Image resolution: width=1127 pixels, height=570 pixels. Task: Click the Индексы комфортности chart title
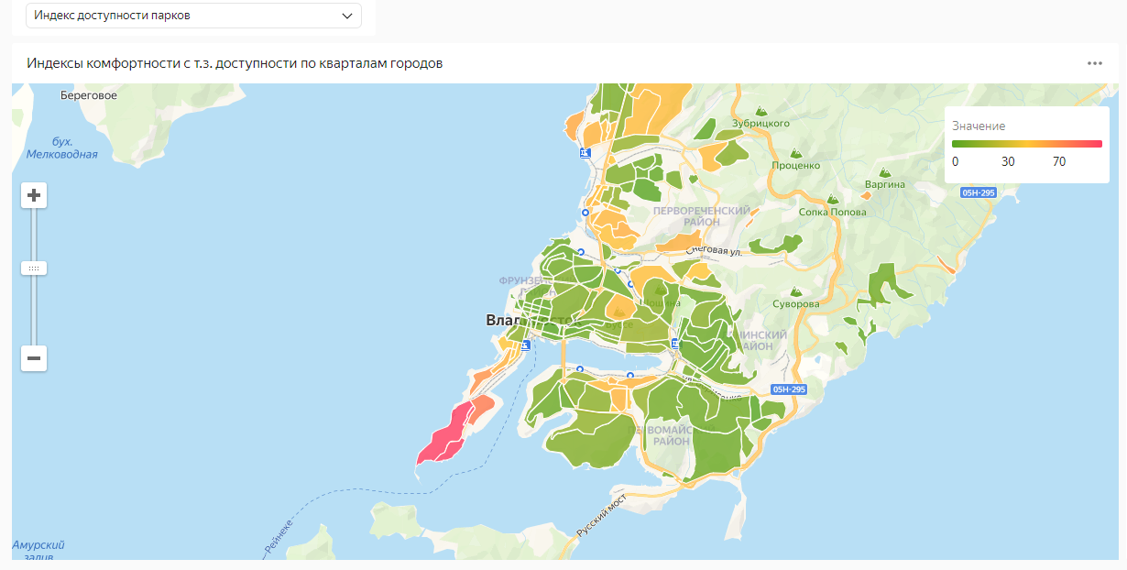click(x=235, y=63)
